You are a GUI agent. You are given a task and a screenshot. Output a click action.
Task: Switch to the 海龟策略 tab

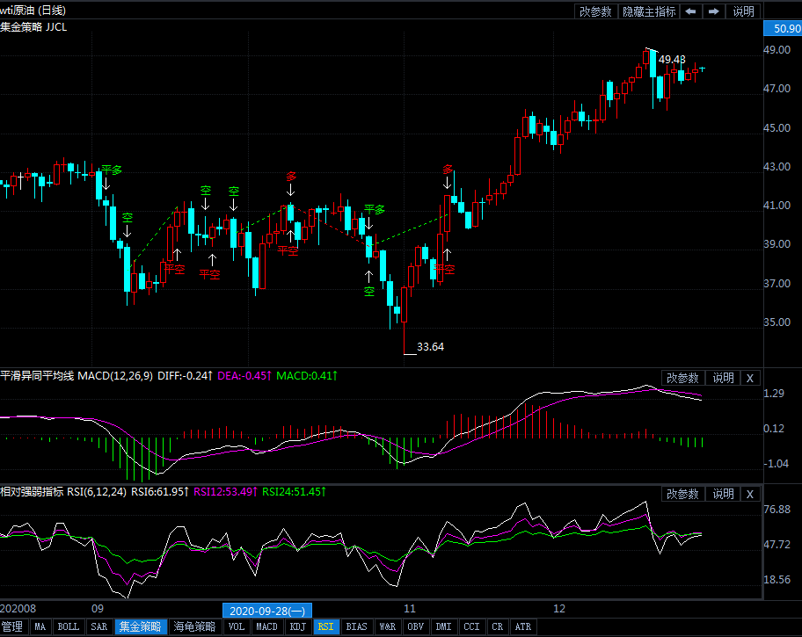coord(194,627)
